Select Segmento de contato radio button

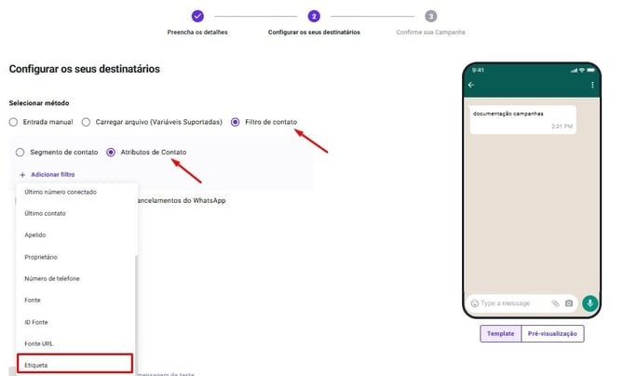point(20,153)
